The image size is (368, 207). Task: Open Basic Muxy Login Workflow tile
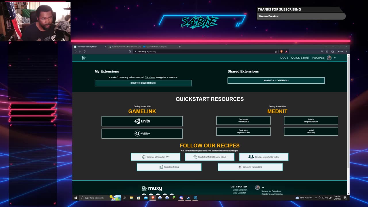[x=243, y=131]
